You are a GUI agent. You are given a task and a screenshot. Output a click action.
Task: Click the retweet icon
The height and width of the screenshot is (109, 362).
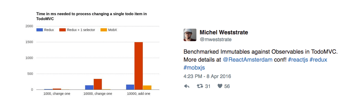tap(200, 86)
